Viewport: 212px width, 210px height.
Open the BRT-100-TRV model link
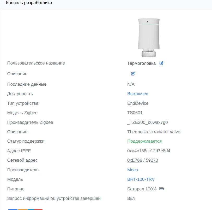click(141, 179)
